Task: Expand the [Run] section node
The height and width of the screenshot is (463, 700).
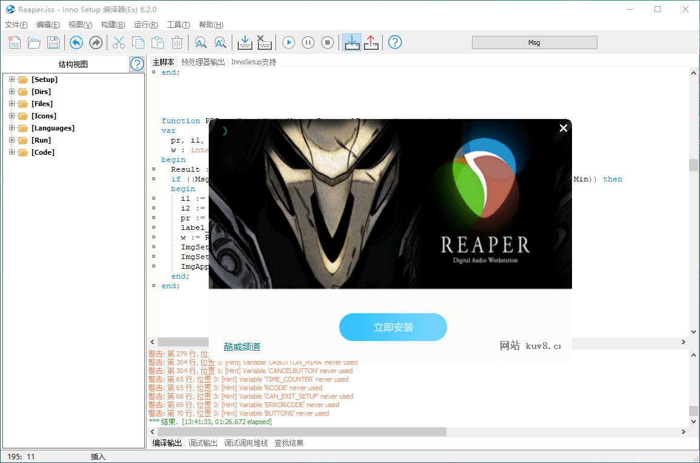Action: click(12, 140)
